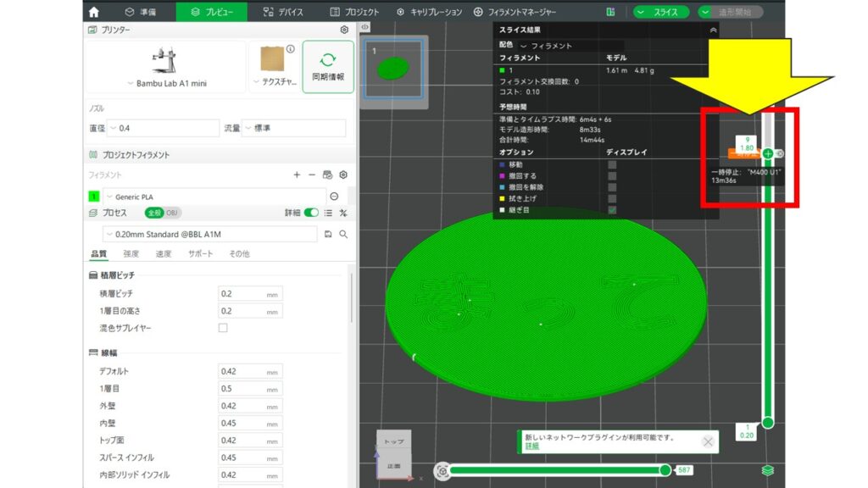Open the Generic PLA filament dropdown
The height and width of the screenshot is (488, 868).
[x=214, y=197]
